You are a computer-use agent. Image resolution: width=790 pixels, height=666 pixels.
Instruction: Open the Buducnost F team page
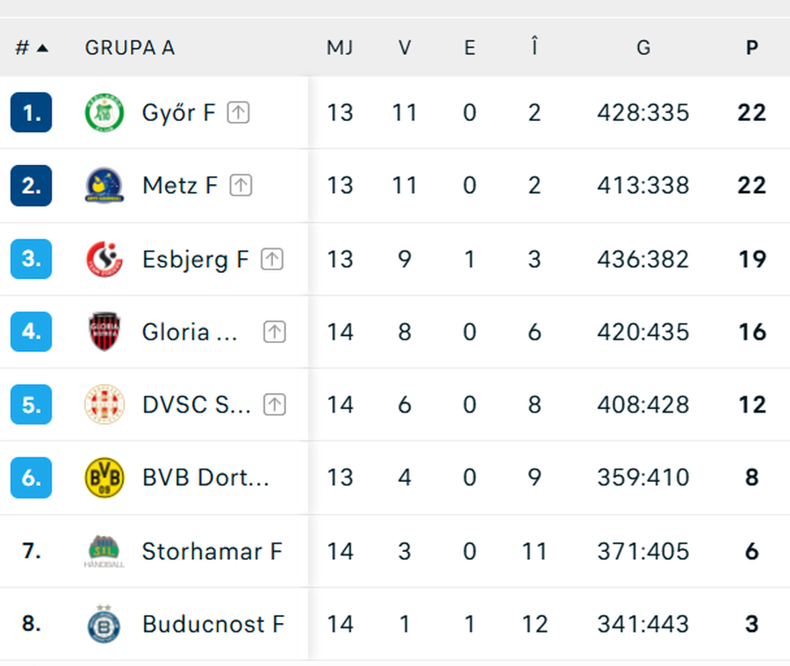click(213, 624)
